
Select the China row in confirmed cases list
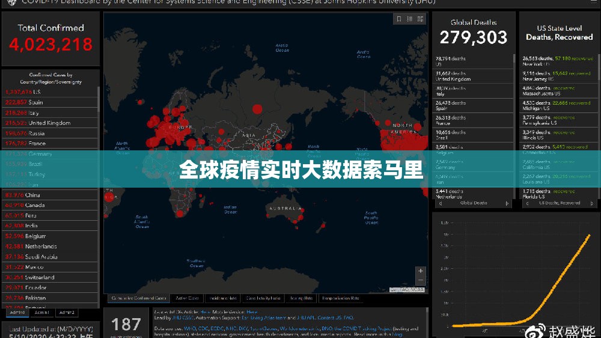coord(50,195)
